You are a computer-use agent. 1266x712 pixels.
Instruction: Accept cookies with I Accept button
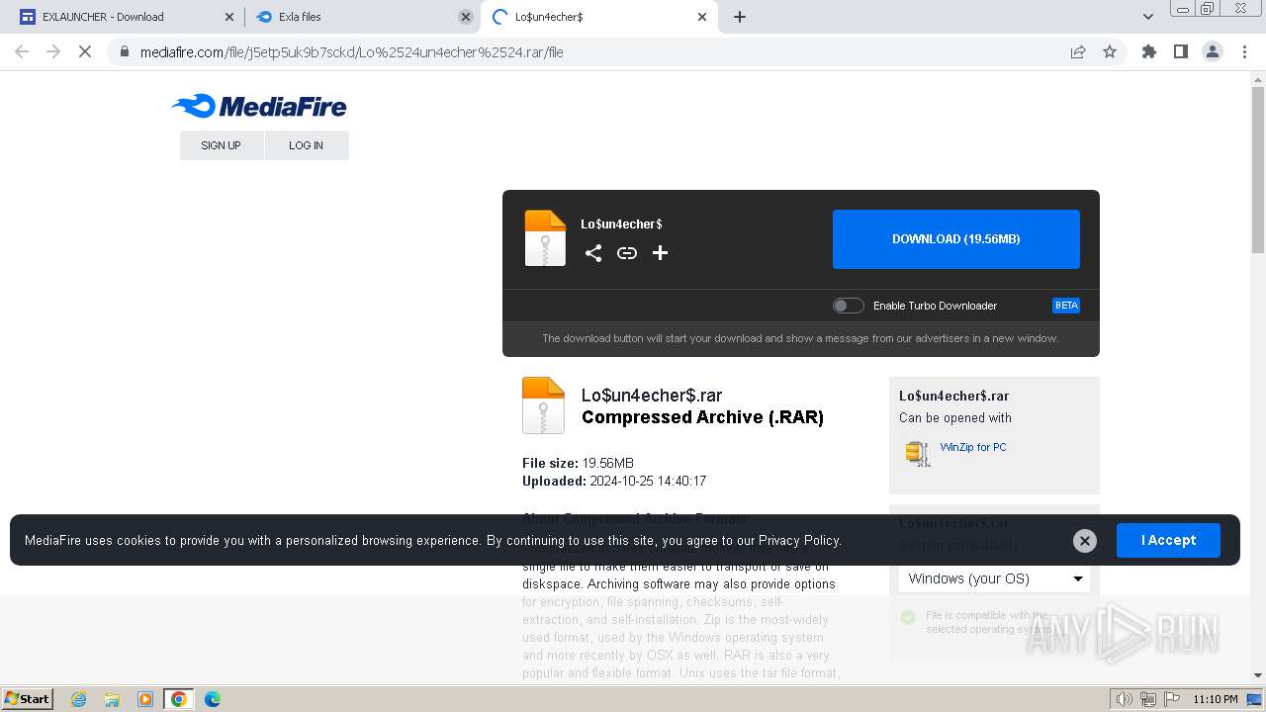1168,540
